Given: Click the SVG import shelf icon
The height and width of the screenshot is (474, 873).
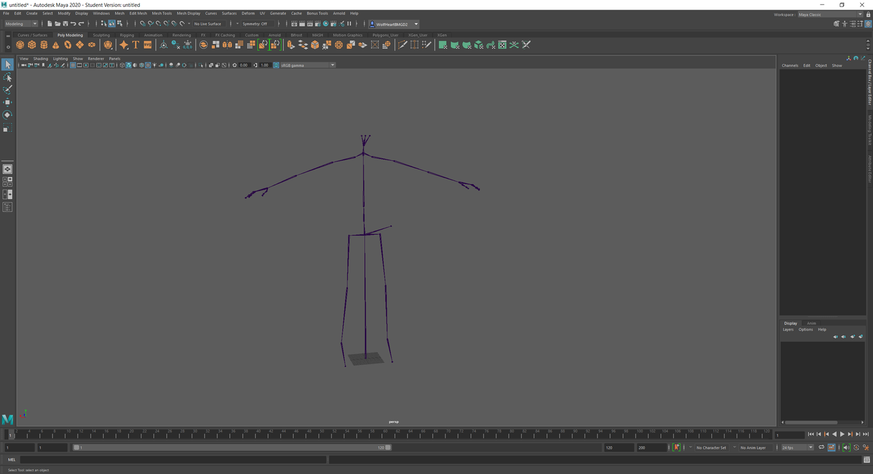Looking at the screenshot, I should 147,45.
